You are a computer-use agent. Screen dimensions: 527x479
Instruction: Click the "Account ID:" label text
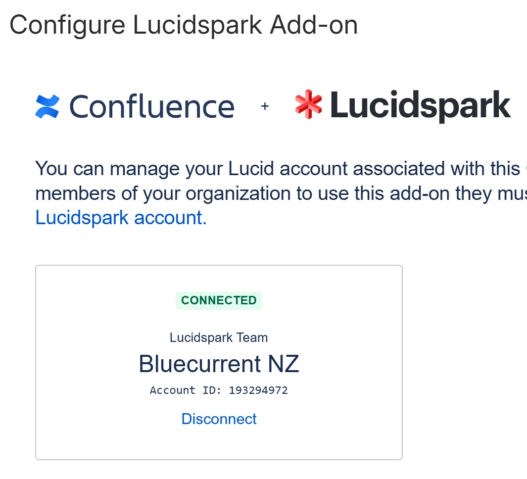pos(186,390)
